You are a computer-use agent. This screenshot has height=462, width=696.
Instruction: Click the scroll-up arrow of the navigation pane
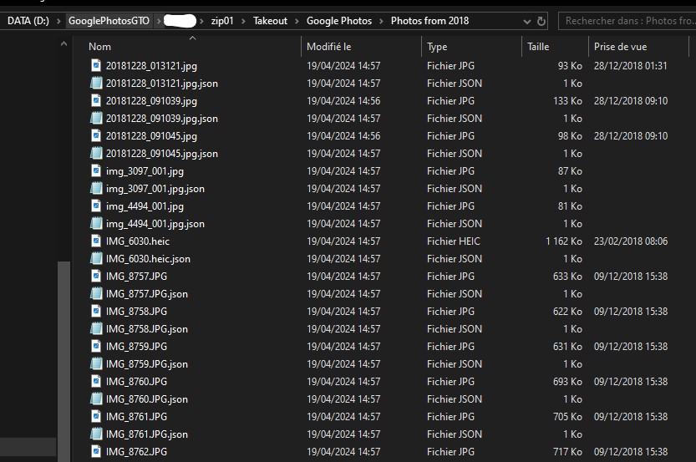click(x=64, y=43)
